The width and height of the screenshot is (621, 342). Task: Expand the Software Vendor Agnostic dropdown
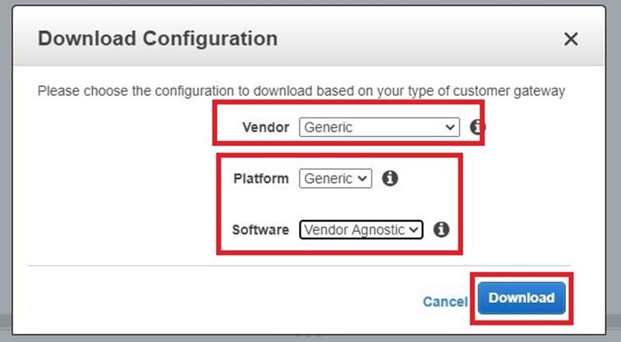(361, 230)
